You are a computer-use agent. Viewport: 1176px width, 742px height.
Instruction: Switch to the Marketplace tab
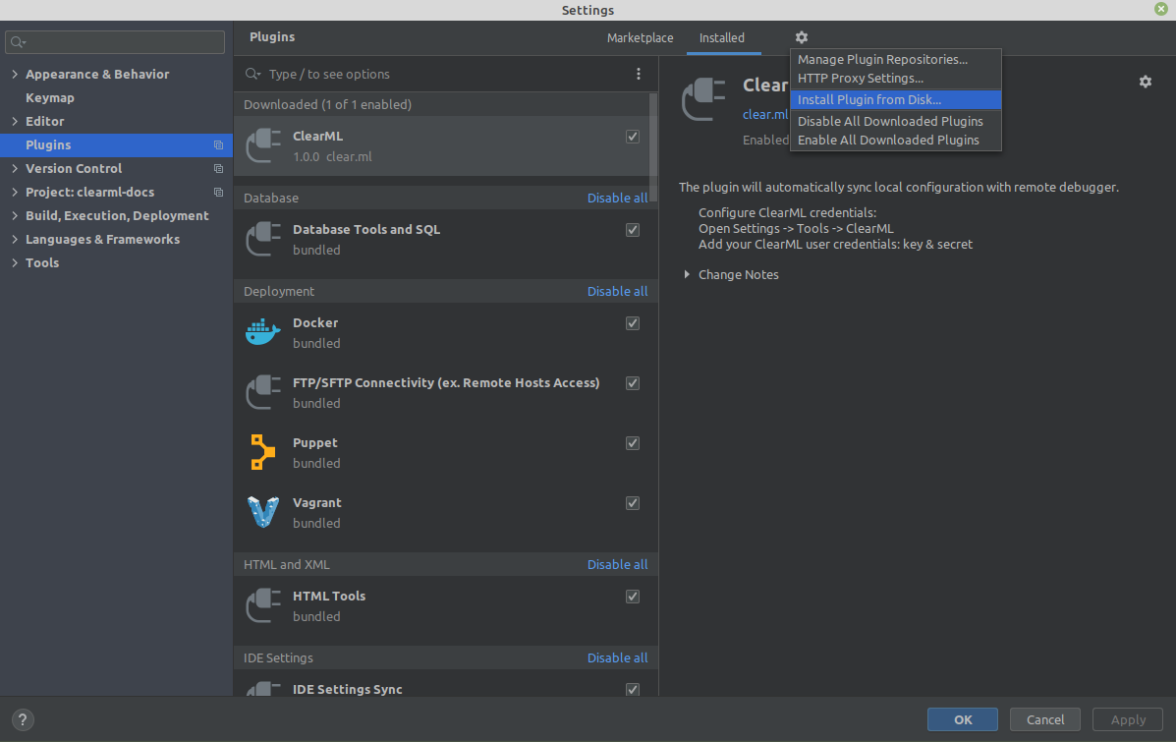pos(640,37)
